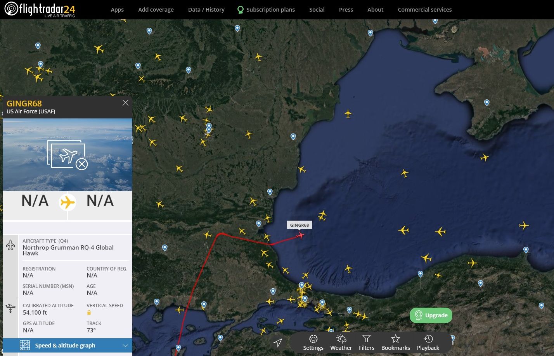The height and width of the screenshot is (356, 554).
Task: Open the Social menu
Action: point(317,10)
